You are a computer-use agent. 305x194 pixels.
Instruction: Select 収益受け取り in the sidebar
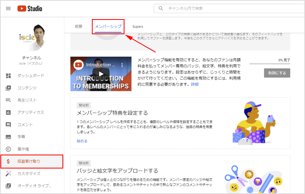[x=32, y=161]
